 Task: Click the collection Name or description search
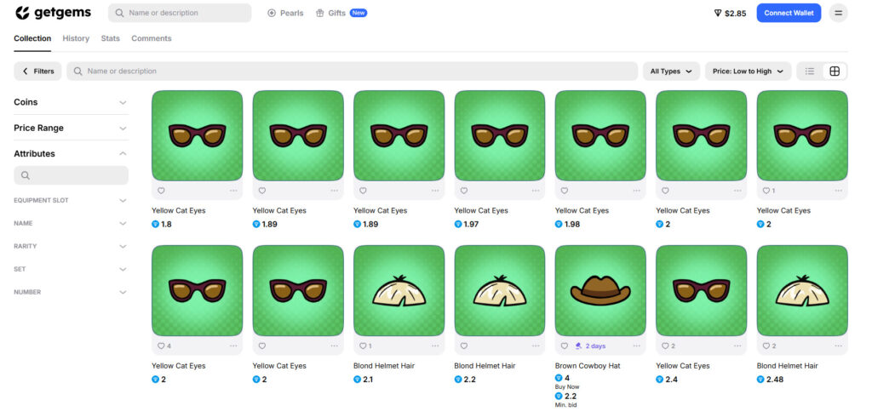coord(352,71)
